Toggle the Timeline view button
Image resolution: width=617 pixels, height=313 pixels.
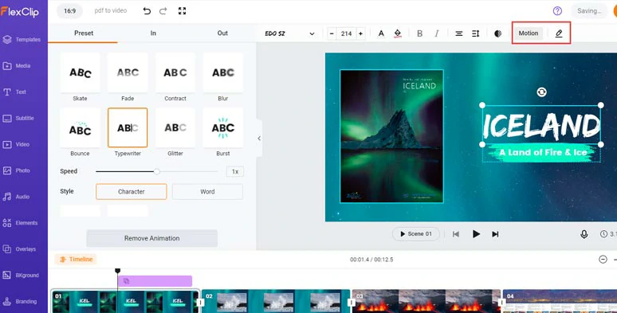pyautogui.click(x=76, y=259)
